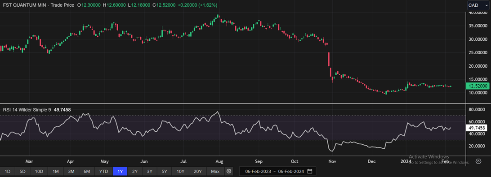Select the 6M time range
This screenshot has height=177, width=491.
click(87, 171)
